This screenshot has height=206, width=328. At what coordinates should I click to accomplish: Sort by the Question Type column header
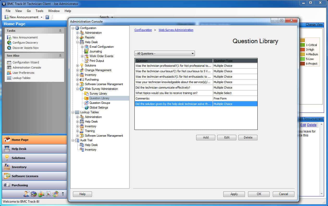pyautogui.click(x=235, y=61)
